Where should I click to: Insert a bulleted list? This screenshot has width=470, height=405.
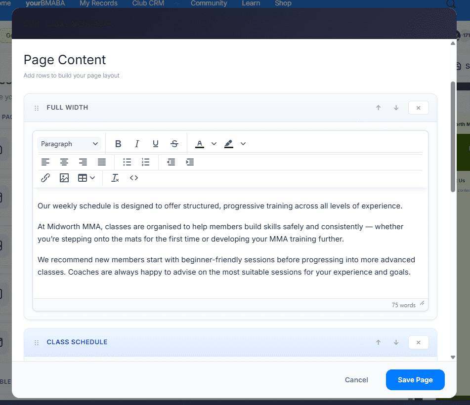pos(127,162)
